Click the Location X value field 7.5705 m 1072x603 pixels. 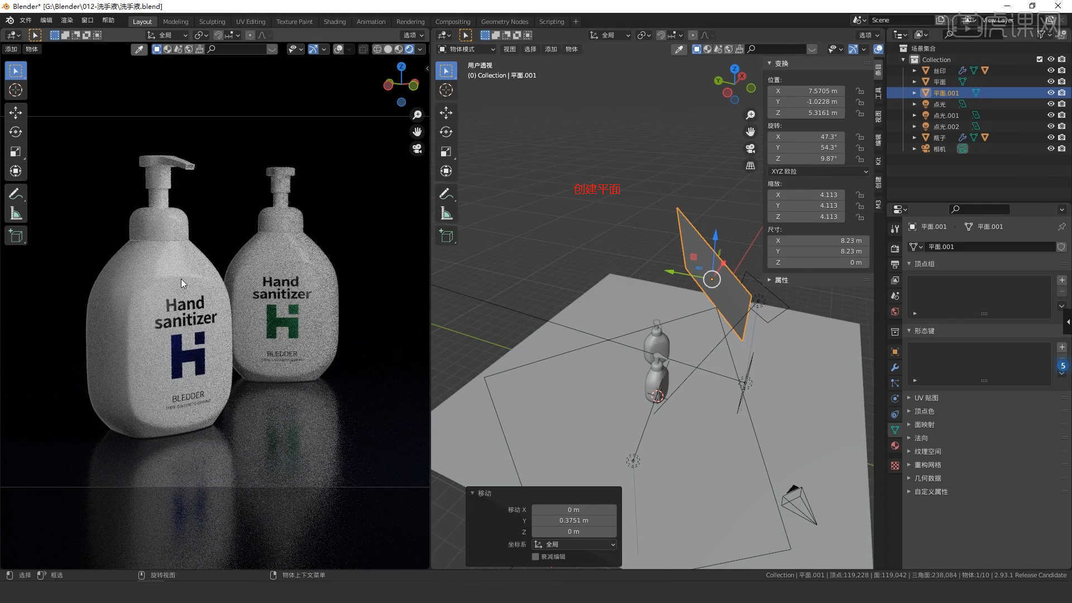(806, 91)
